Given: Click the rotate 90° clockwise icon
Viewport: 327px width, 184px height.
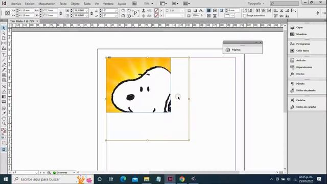Looking at the screenshot, I should pyautogui.click(x=123, y=10).
